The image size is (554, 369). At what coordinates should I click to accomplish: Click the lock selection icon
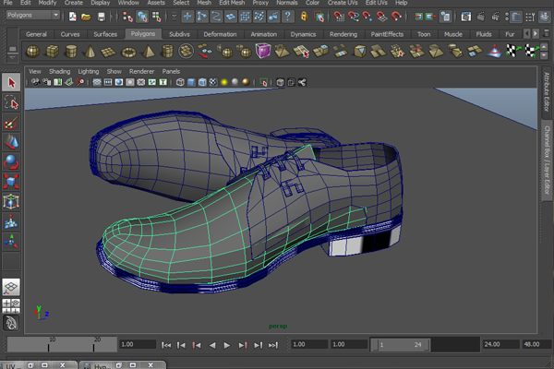(x=304, y=17)
